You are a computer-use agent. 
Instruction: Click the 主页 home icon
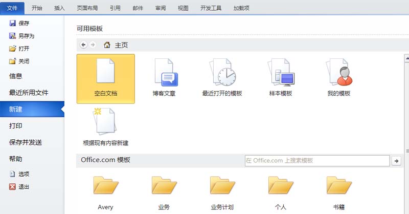[x=107, y=45]
